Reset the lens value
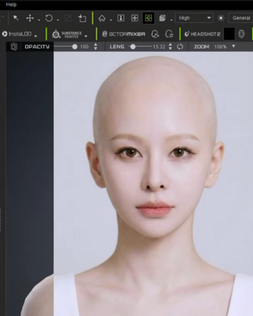 180,47
